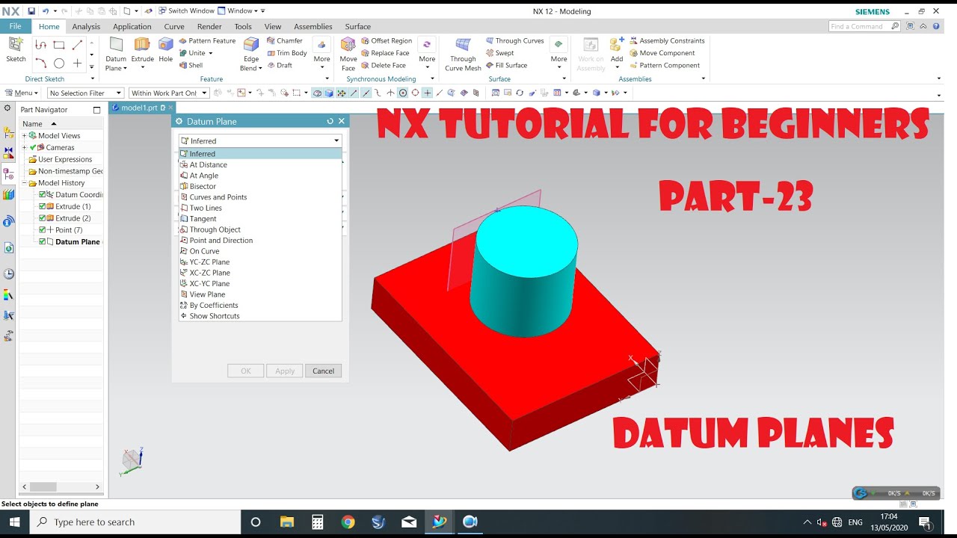Select Fill Surface command
The image size is (957, 538).
(x=506, y=65)
